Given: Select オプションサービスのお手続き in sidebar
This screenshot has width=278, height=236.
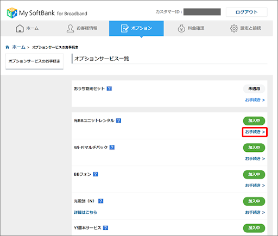Looking at the screenshot, I should [x=34, y=61].
